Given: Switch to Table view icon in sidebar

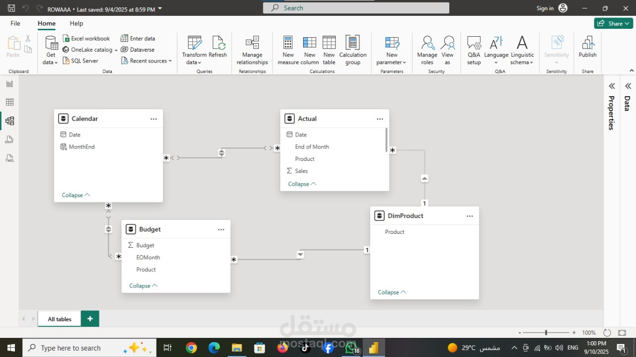Looking at the screenshot, I should coord(9,102).
